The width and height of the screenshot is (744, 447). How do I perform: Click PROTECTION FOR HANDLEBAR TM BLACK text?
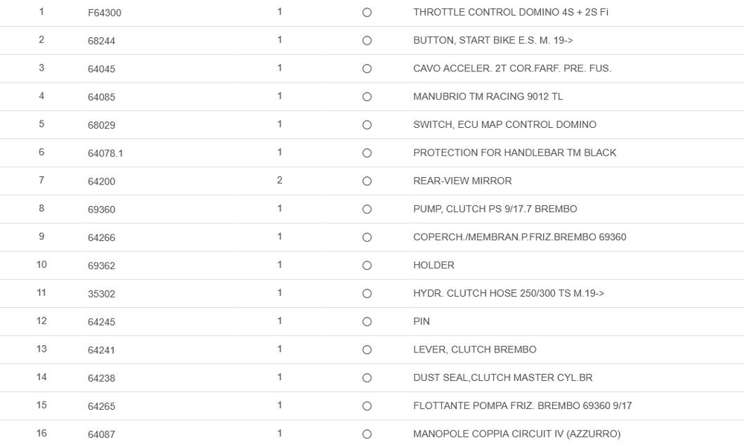pos(514,152)
